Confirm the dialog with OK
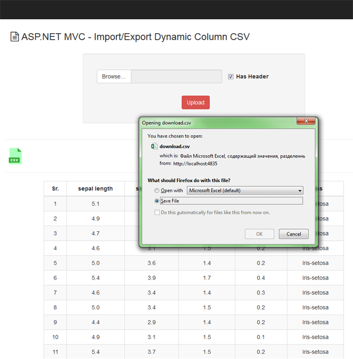The image size is (353, 359). pyautogui.click(x=259, y=234)
